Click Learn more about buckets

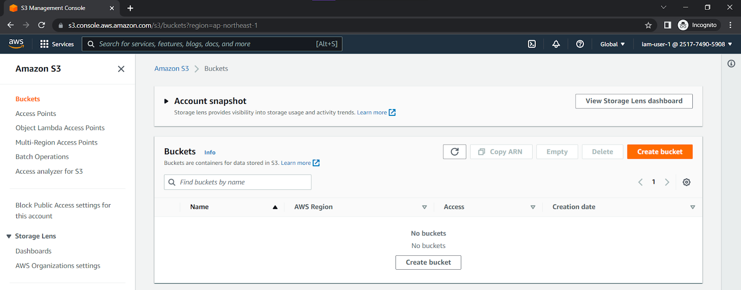coord(296,163)
